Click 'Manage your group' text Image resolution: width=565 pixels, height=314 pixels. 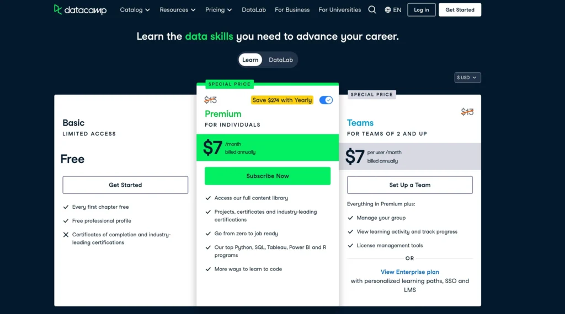(x=381, y=218)
